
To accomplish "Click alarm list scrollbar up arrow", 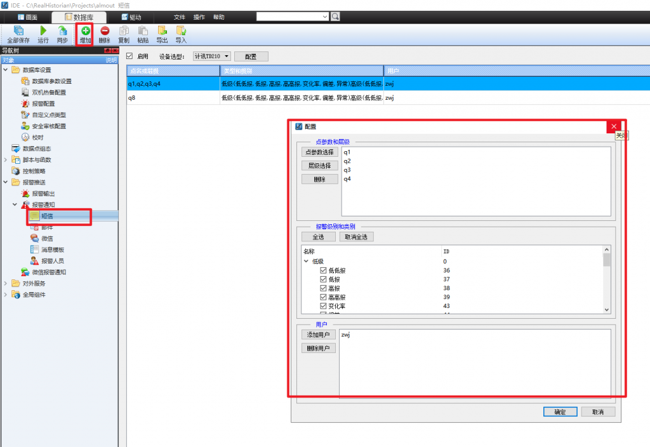I will tap(606, 250).
